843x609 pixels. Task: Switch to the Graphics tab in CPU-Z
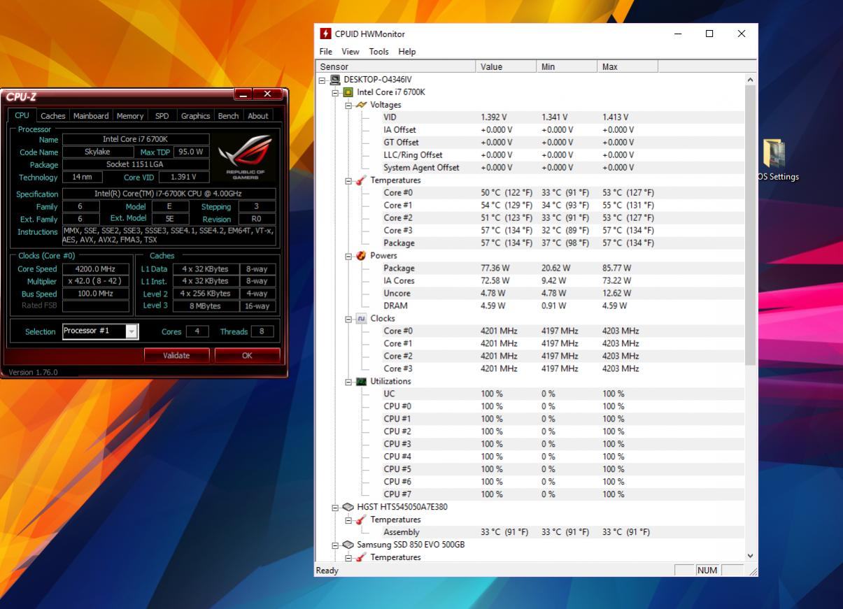(195, 116)
